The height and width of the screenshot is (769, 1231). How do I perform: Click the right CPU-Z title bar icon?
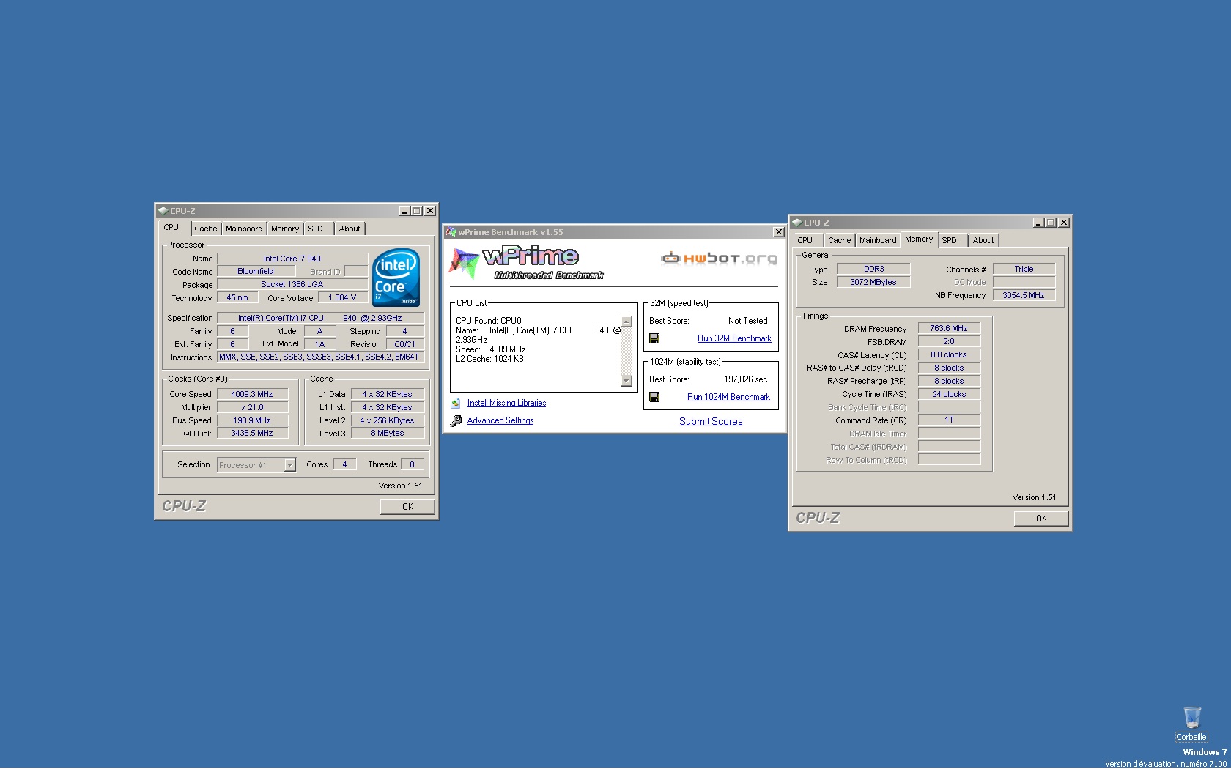(x=797, y=223)
